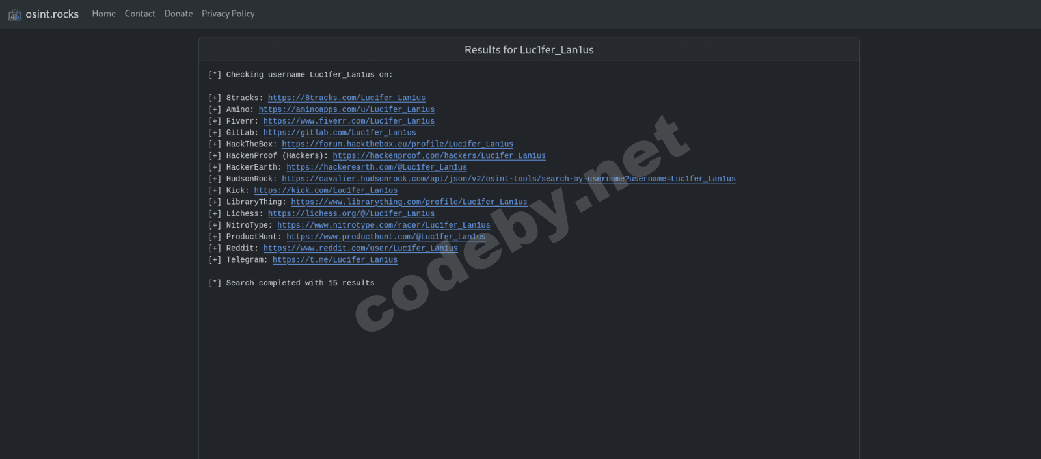1041x459 pixels.
Task: Open the kick.com profile link
Action: tap(326, 190)
